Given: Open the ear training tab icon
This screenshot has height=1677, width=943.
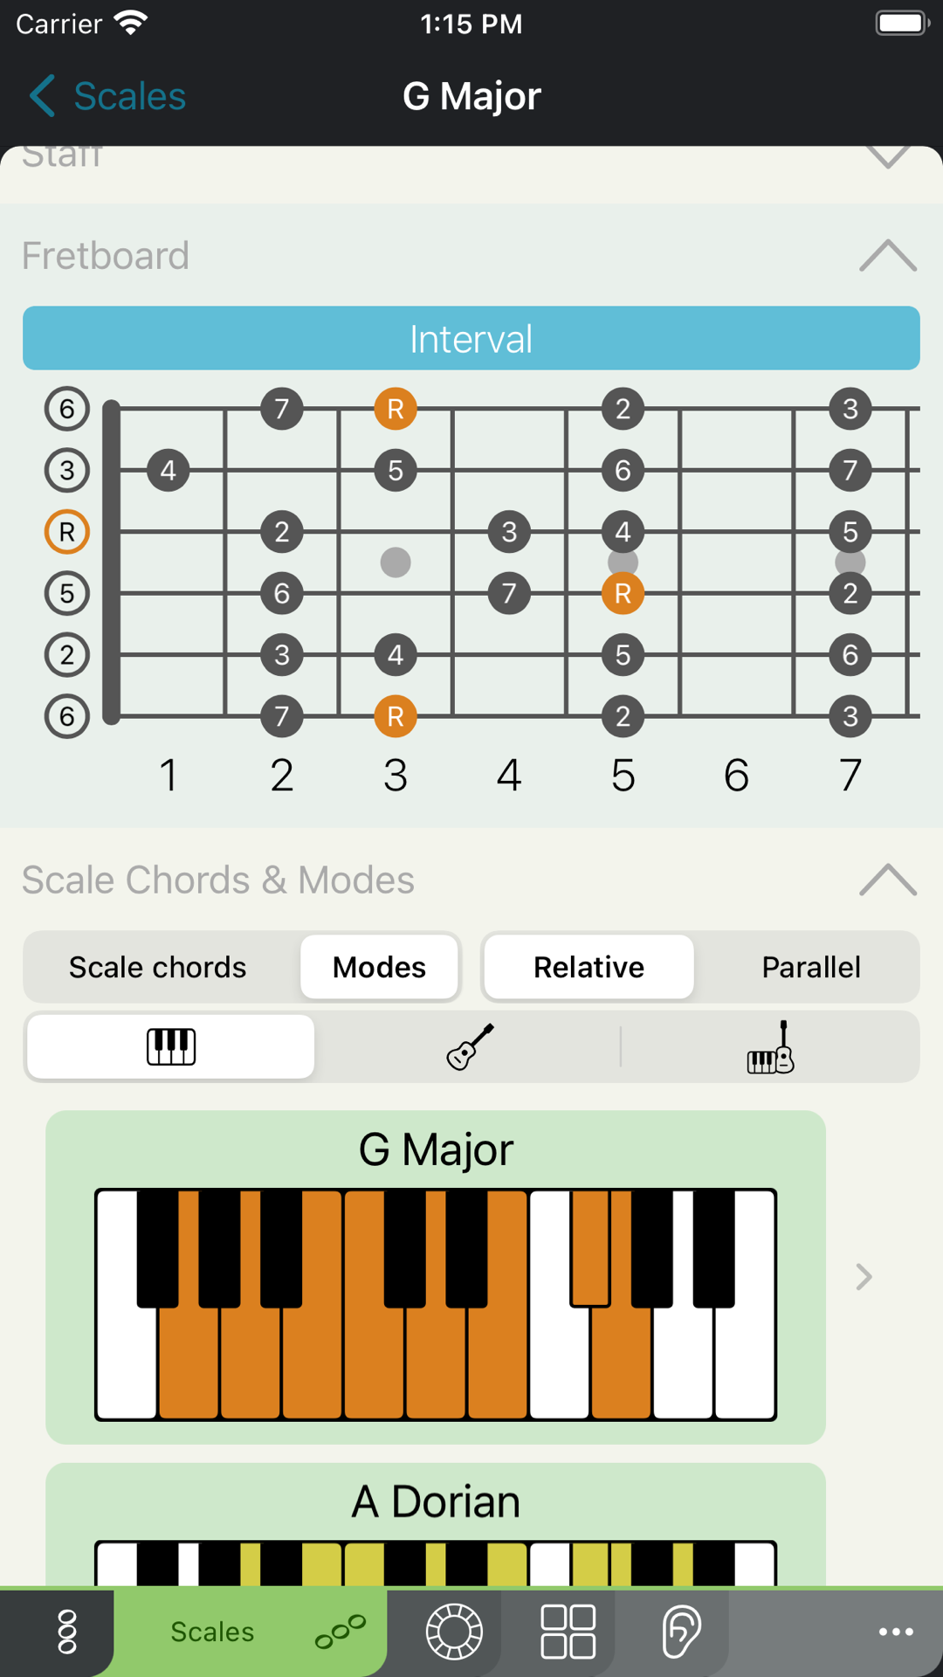Looking at the screenshot, I should pos(681,1632).
